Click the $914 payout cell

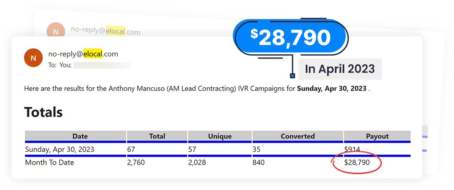352,149
